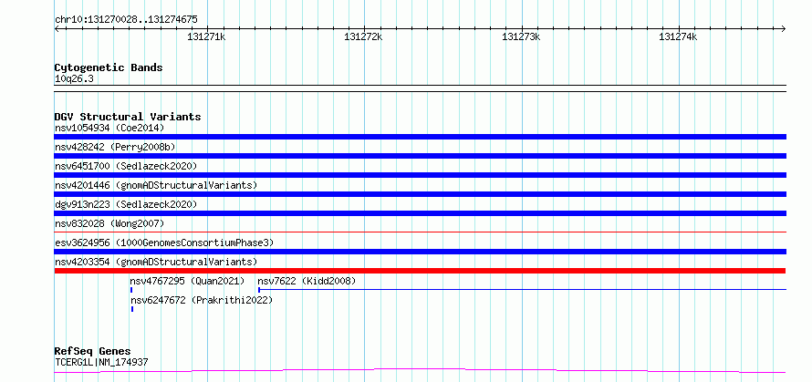Open the nsv4767295 (Quan2021) label

(187, 281)
